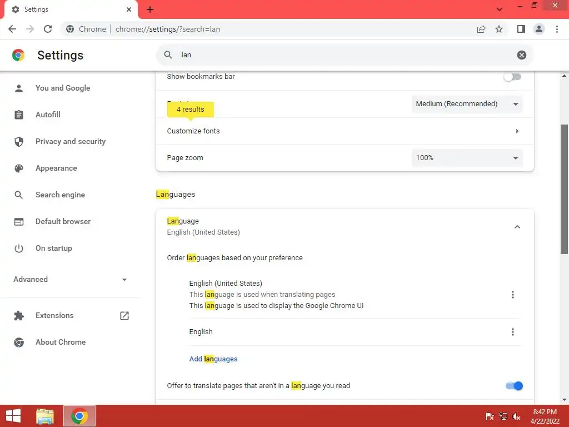
Task: Click the Customize fonts row label
Action: click(x=193, y=131)
